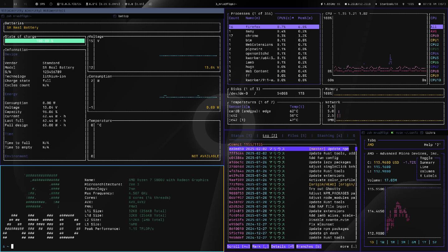Select the 1D time range in tickrs

point(371,242)
